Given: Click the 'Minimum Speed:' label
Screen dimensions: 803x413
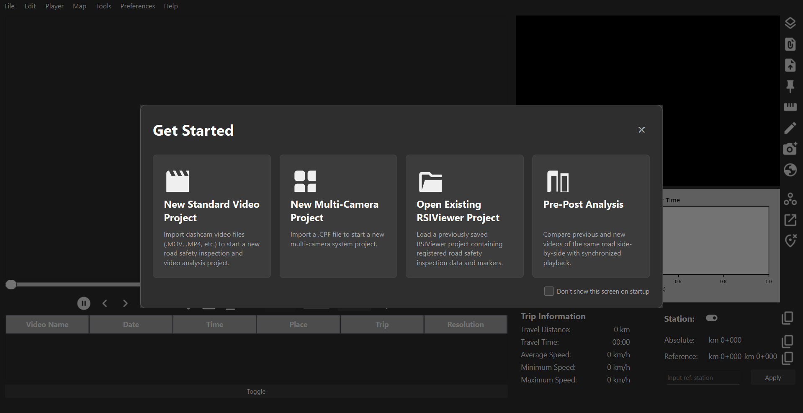Looking at the screenshot, I should point(548,367).
